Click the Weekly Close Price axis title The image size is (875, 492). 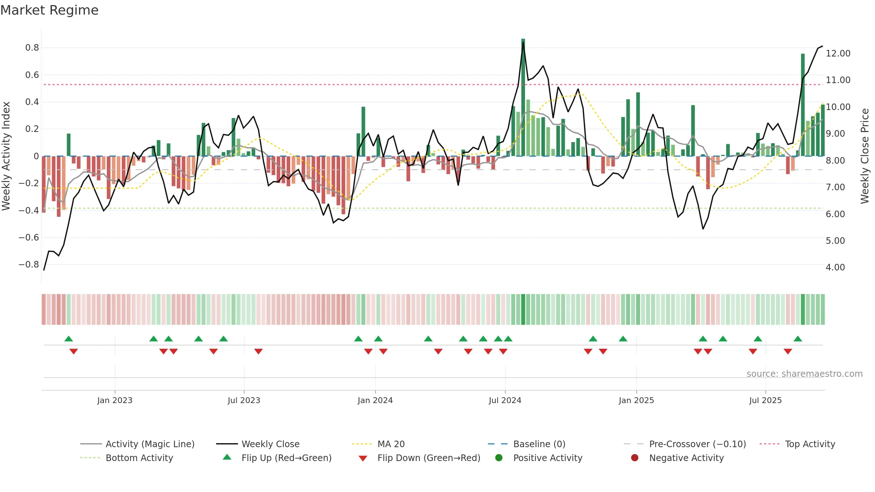[865, 156]
